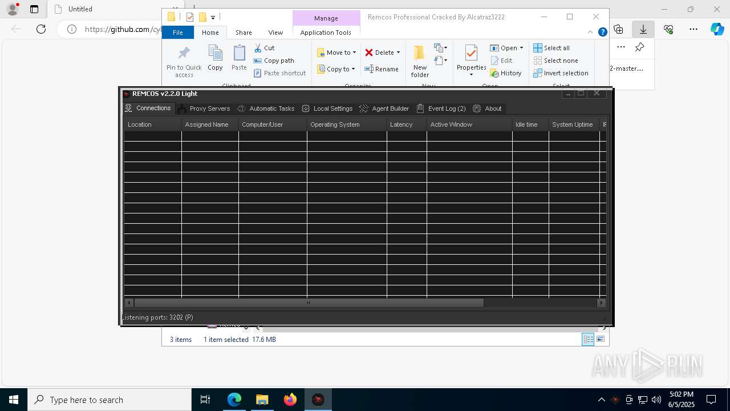
Task: Open the New item dropdown icon
Action: click(x=441, y=48)
